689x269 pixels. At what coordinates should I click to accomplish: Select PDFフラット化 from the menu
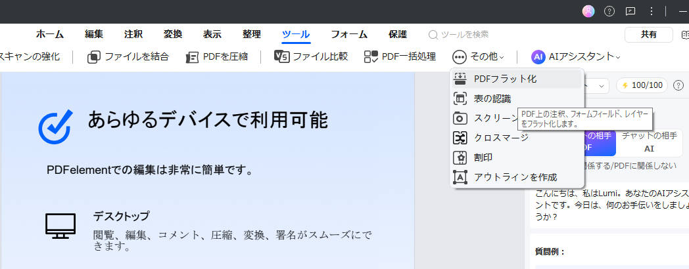point(517,79)
